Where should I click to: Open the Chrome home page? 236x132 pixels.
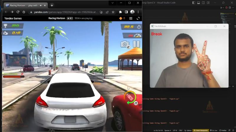point(24,12)
